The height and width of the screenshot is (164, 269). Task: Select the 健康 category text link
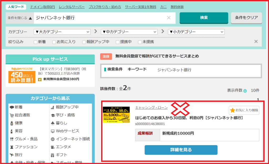pos(19,123)
